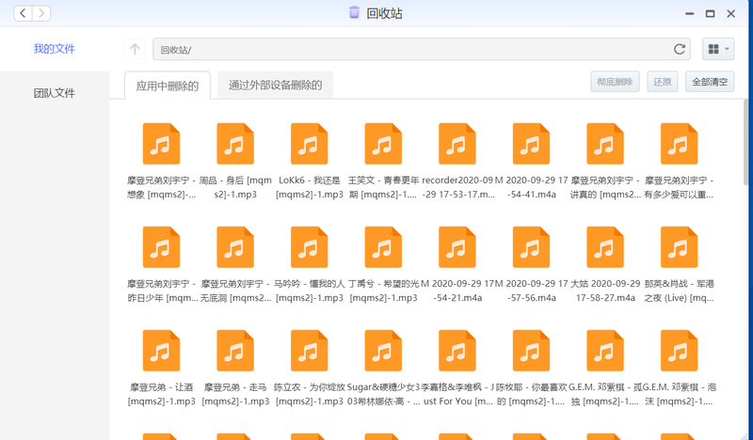Open 我的文件 in sidebar
The height and width of the screenshot is (440, 753).
[55, 49]
